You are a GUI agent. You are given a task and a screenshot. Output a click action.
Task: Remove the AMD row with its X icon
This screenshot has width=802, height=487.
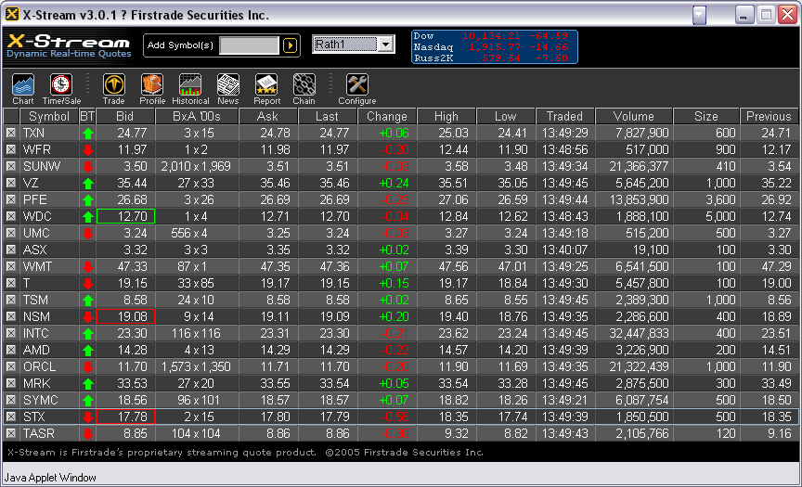[11, 350]
